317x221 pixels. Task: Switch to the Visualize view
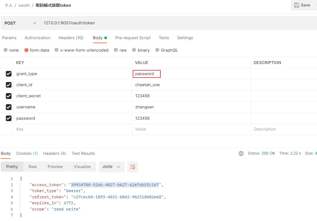[82, 167]
